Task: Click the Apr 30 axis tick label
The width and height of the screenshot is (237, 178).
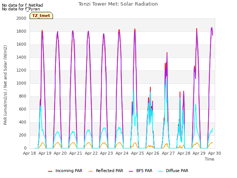Action: pos(214,153)
